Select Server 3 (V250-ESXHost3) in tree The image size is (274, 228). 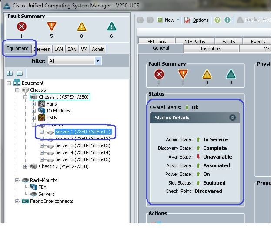coord(83,145)
